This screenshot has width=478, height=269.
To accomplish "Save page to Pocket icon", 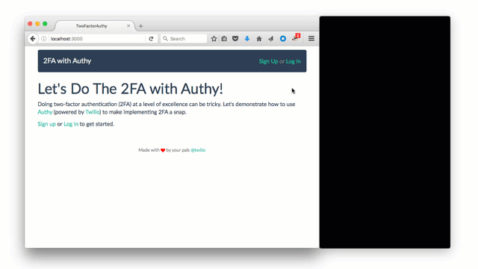I will 235,39.
